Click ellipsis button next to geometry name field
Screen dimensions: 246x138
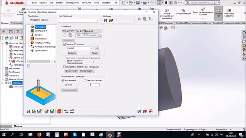[100, 36]
